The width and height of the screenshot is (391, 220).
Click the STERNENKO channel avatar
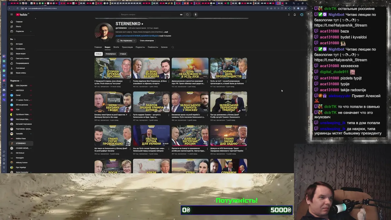[x=104, y=32]
